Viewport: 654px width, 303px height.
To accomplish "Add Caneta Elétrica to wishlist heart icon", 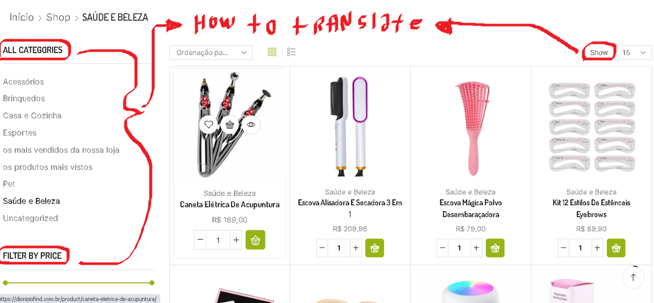I will coord(208,124).
